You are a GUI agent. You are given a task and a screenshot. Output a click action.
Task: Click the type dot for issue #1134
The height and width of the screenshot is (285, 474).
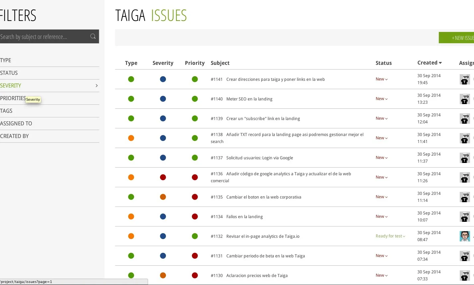pyautogui.click(x=131, y=216)
